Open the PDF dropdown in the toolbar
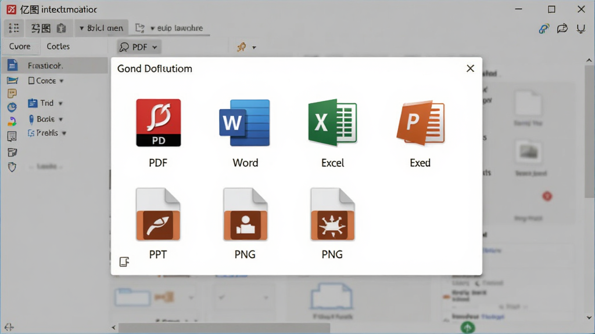This screenshot has height=334, width=595. click(138, 47)
